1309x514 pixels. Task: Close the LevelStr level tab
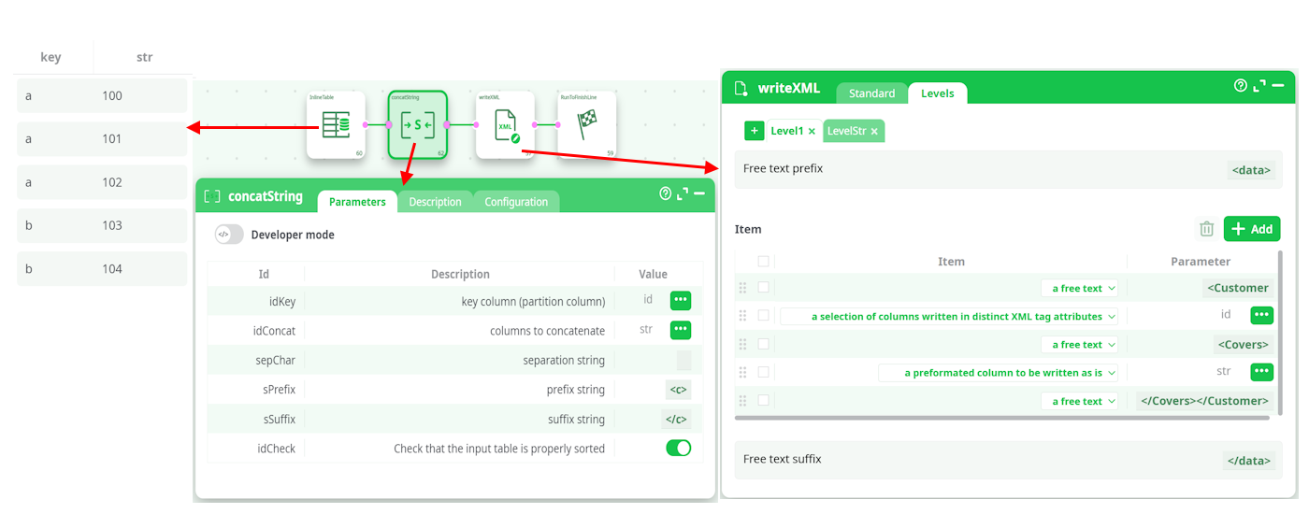(x=874, y=132)
